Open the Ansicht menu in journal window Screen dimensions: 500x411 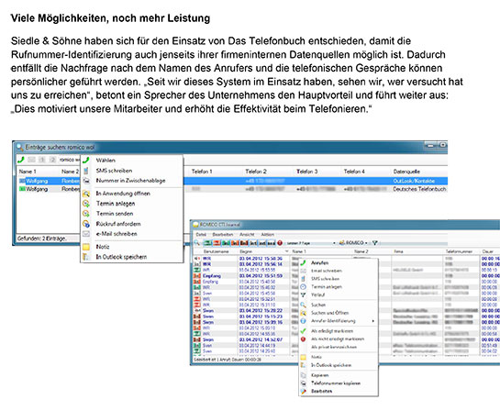pyautogui.click(x=247, y=234)
